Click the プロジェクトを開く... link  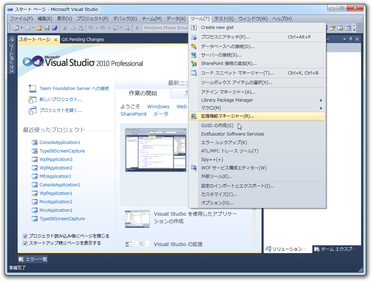pyautogui.click(x=60, y=110)
